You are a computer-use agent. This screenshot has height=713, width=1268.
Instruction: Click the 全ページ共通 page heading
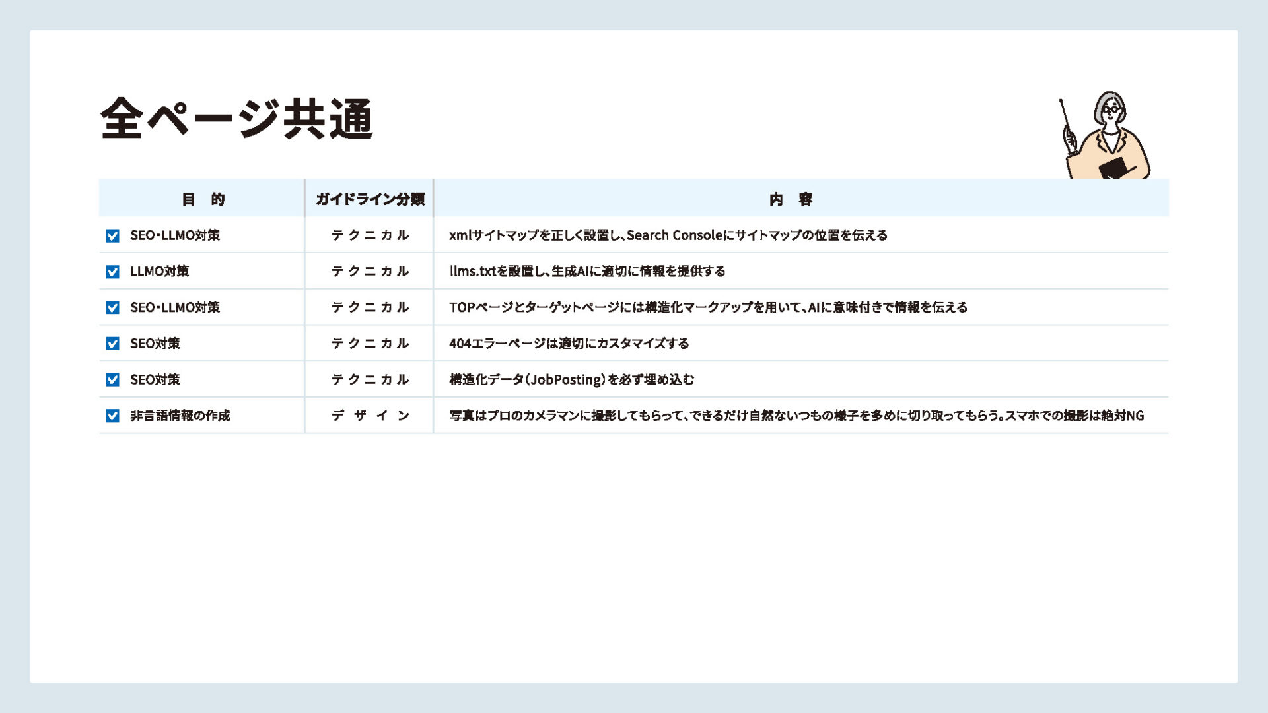[x=236, y=119]
